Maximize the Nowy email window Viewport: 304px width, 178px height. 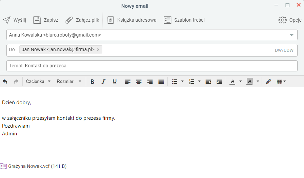pyautogui.click(x=287, y=5)
